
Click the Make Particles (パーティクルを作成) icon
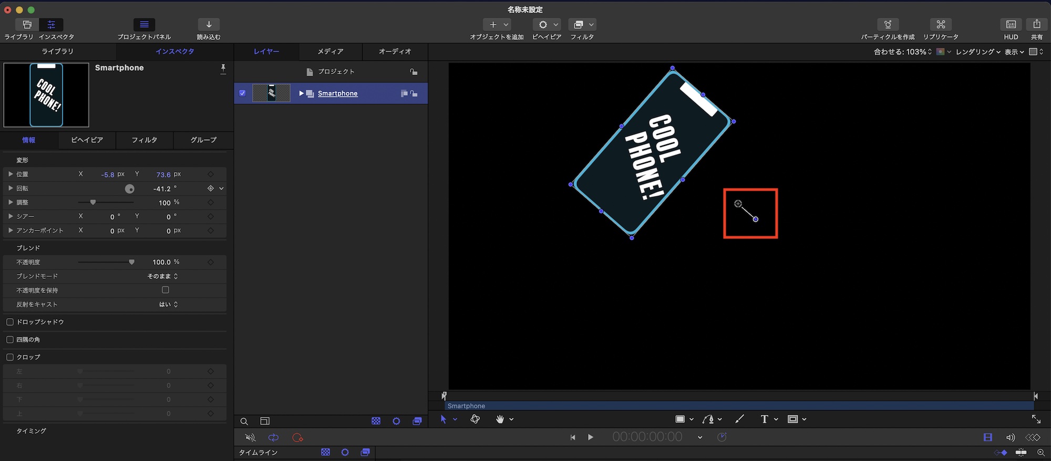pyautogui.click(x=888, y=25)
